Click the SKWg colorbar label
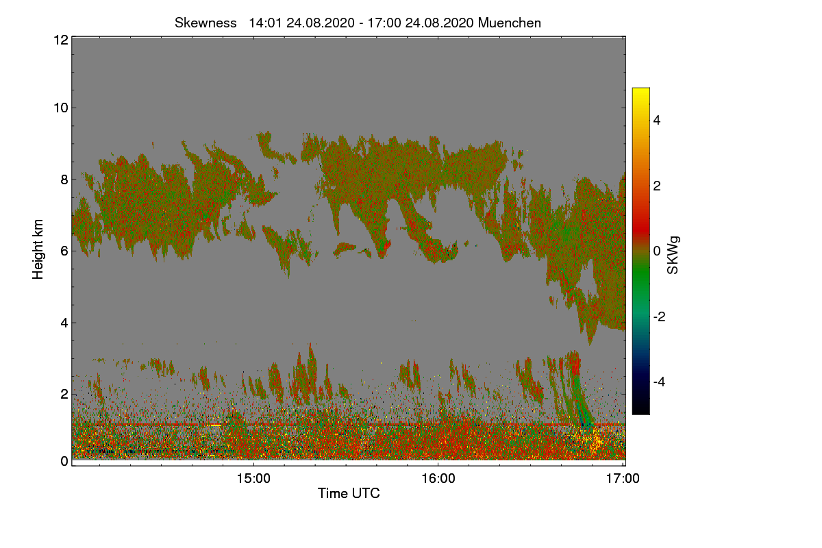822x548 pixels. tap(673, 255)
